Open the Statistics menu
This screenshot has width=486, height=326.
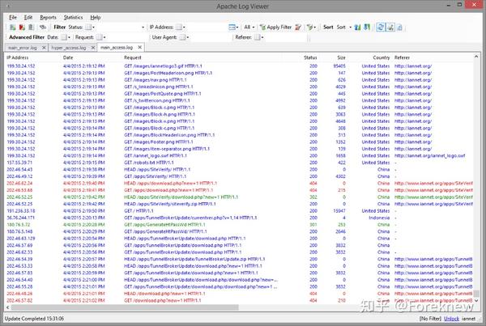73,17
